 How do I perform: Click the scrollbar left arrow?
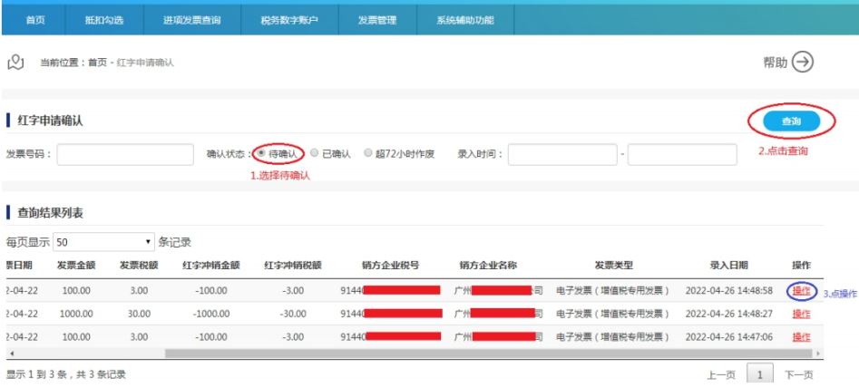click(12, 354)
